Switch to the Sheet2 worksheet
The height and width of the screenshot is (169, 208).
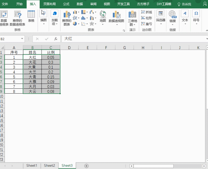49,165
